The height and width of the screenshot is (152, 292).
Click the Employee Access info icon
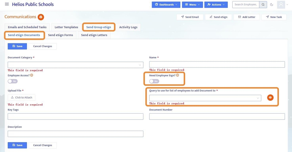click(32, 75)
